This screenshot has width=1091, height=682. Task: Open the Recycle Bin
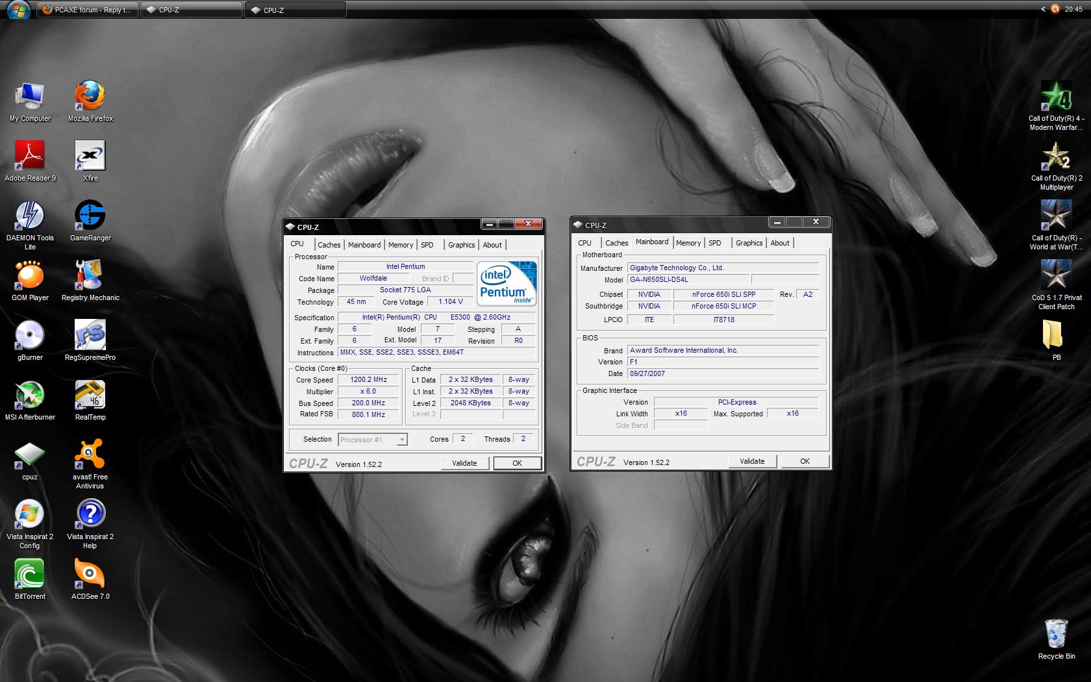click(x=1056, y=640)
